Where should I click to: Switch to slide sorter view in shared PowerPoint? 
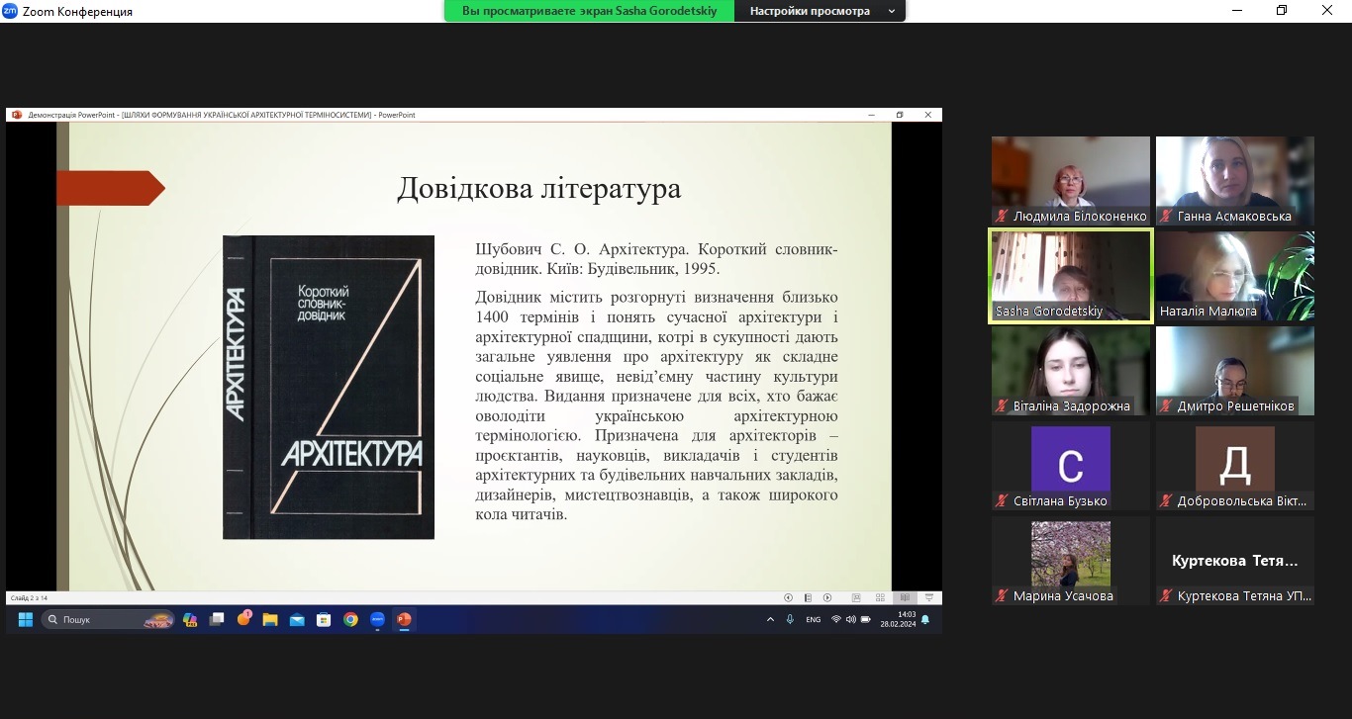click(880, 597)
